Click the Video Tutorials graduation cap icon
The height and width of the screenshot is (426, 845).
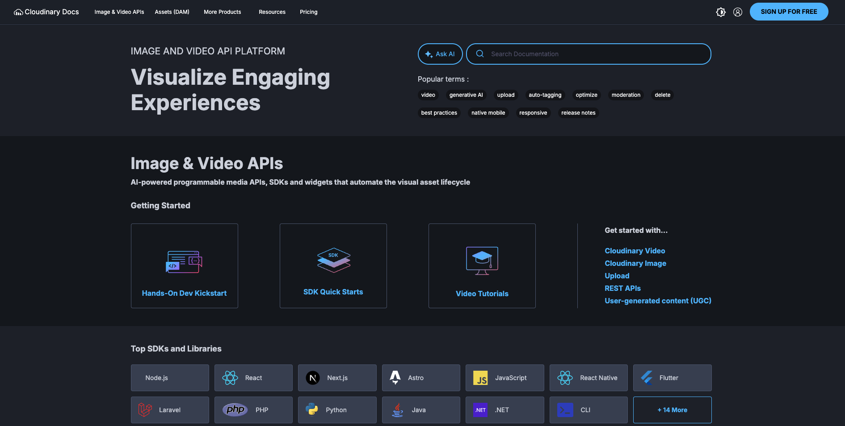[x=482, y=261]
